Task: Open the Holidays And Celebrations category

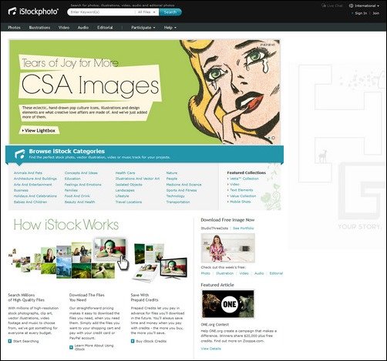Action: [35, 196]
